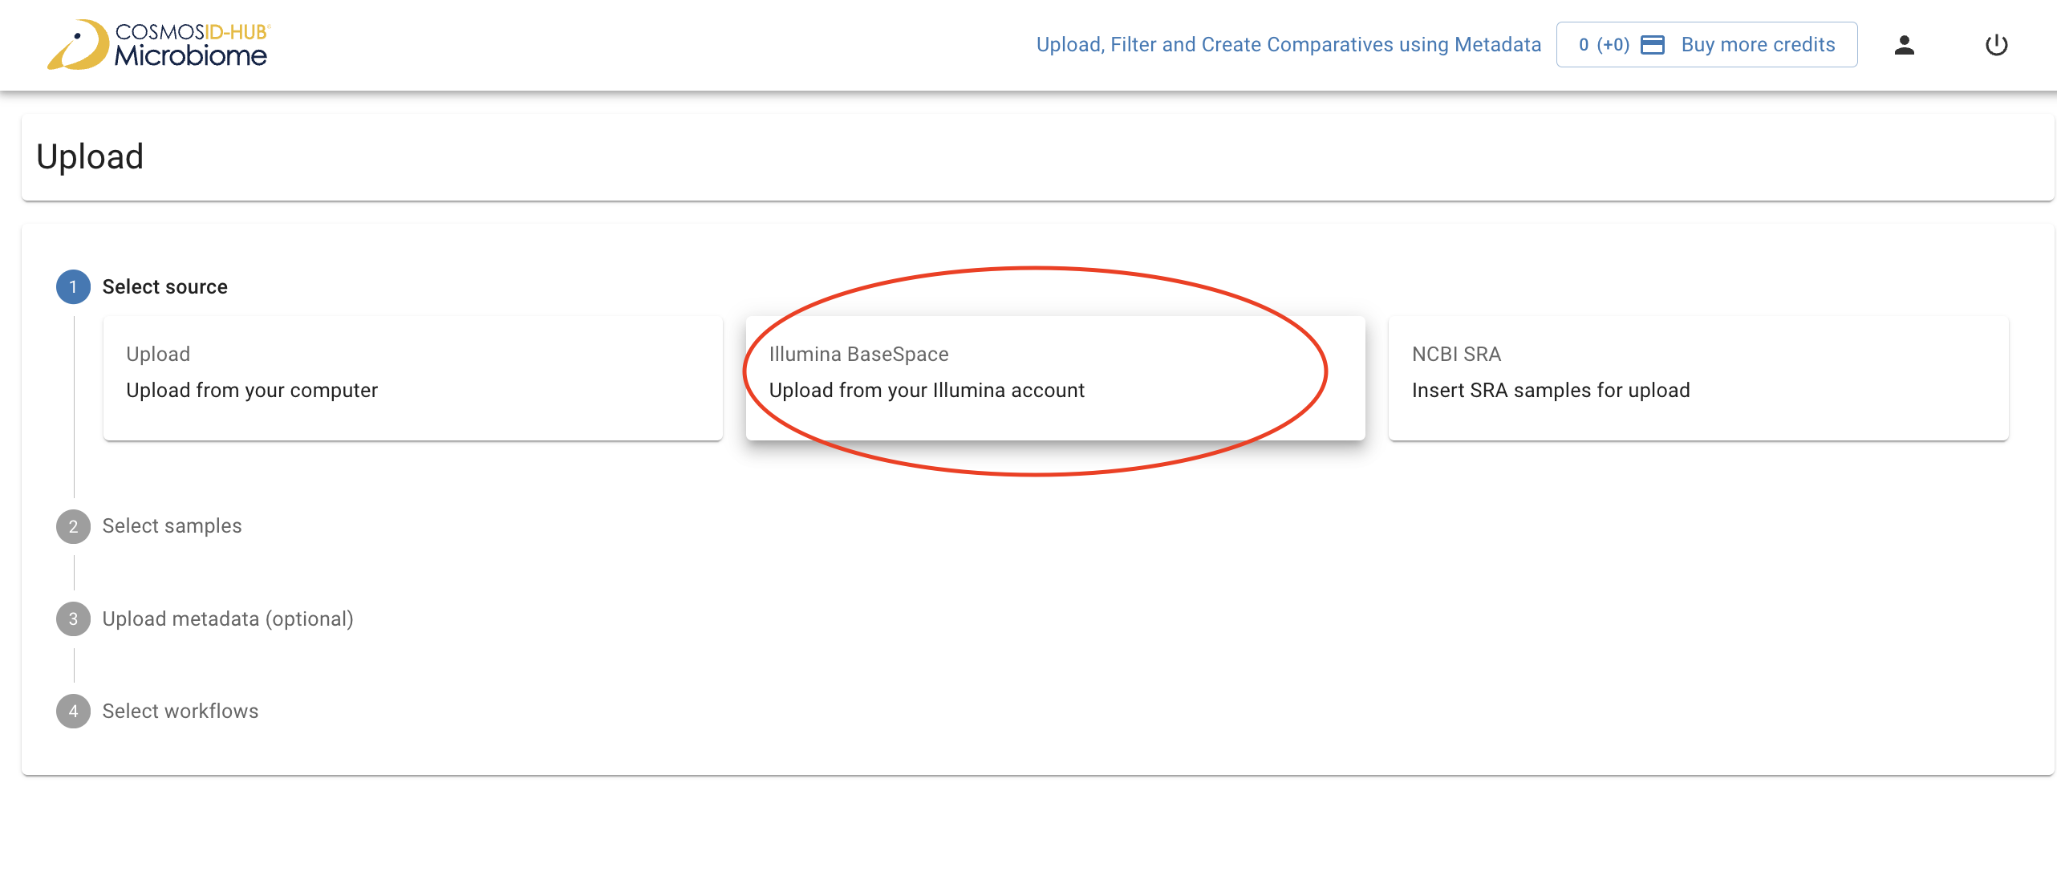The width and height of the screenshot is (2057, 876).
Task: Expand the Select workflows step
Action: tap(181, 712)
